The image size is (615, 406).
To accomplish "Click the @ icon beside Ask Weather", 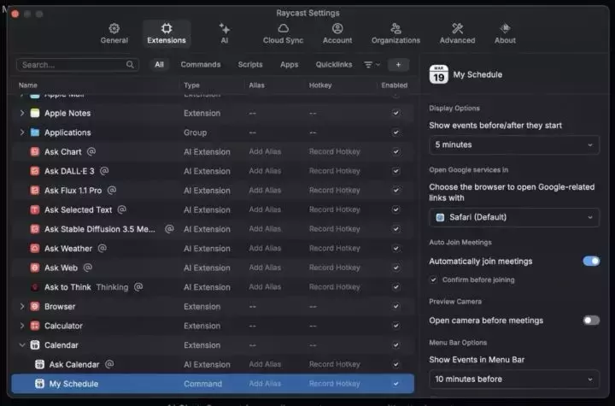I will 102,248.
